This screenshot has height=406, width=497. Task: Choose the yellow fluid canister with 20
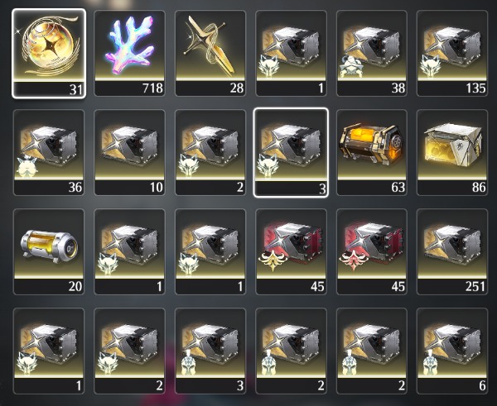49,252
